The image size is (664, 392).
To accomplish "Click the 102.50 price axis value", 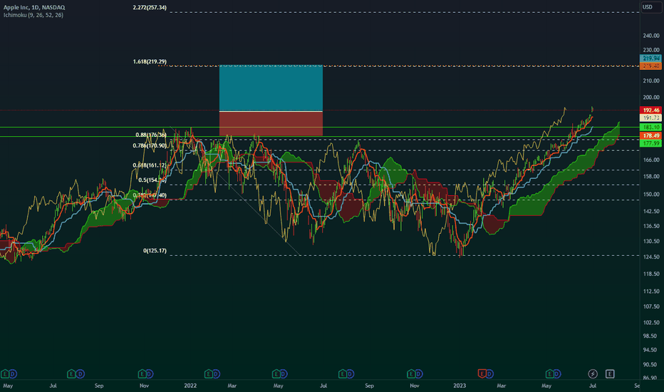I will click(651, 322).
